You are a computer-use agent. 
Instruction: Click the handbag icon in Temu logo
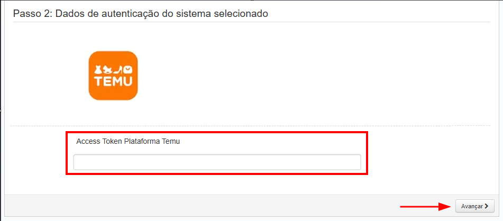(x=129, y=69)
